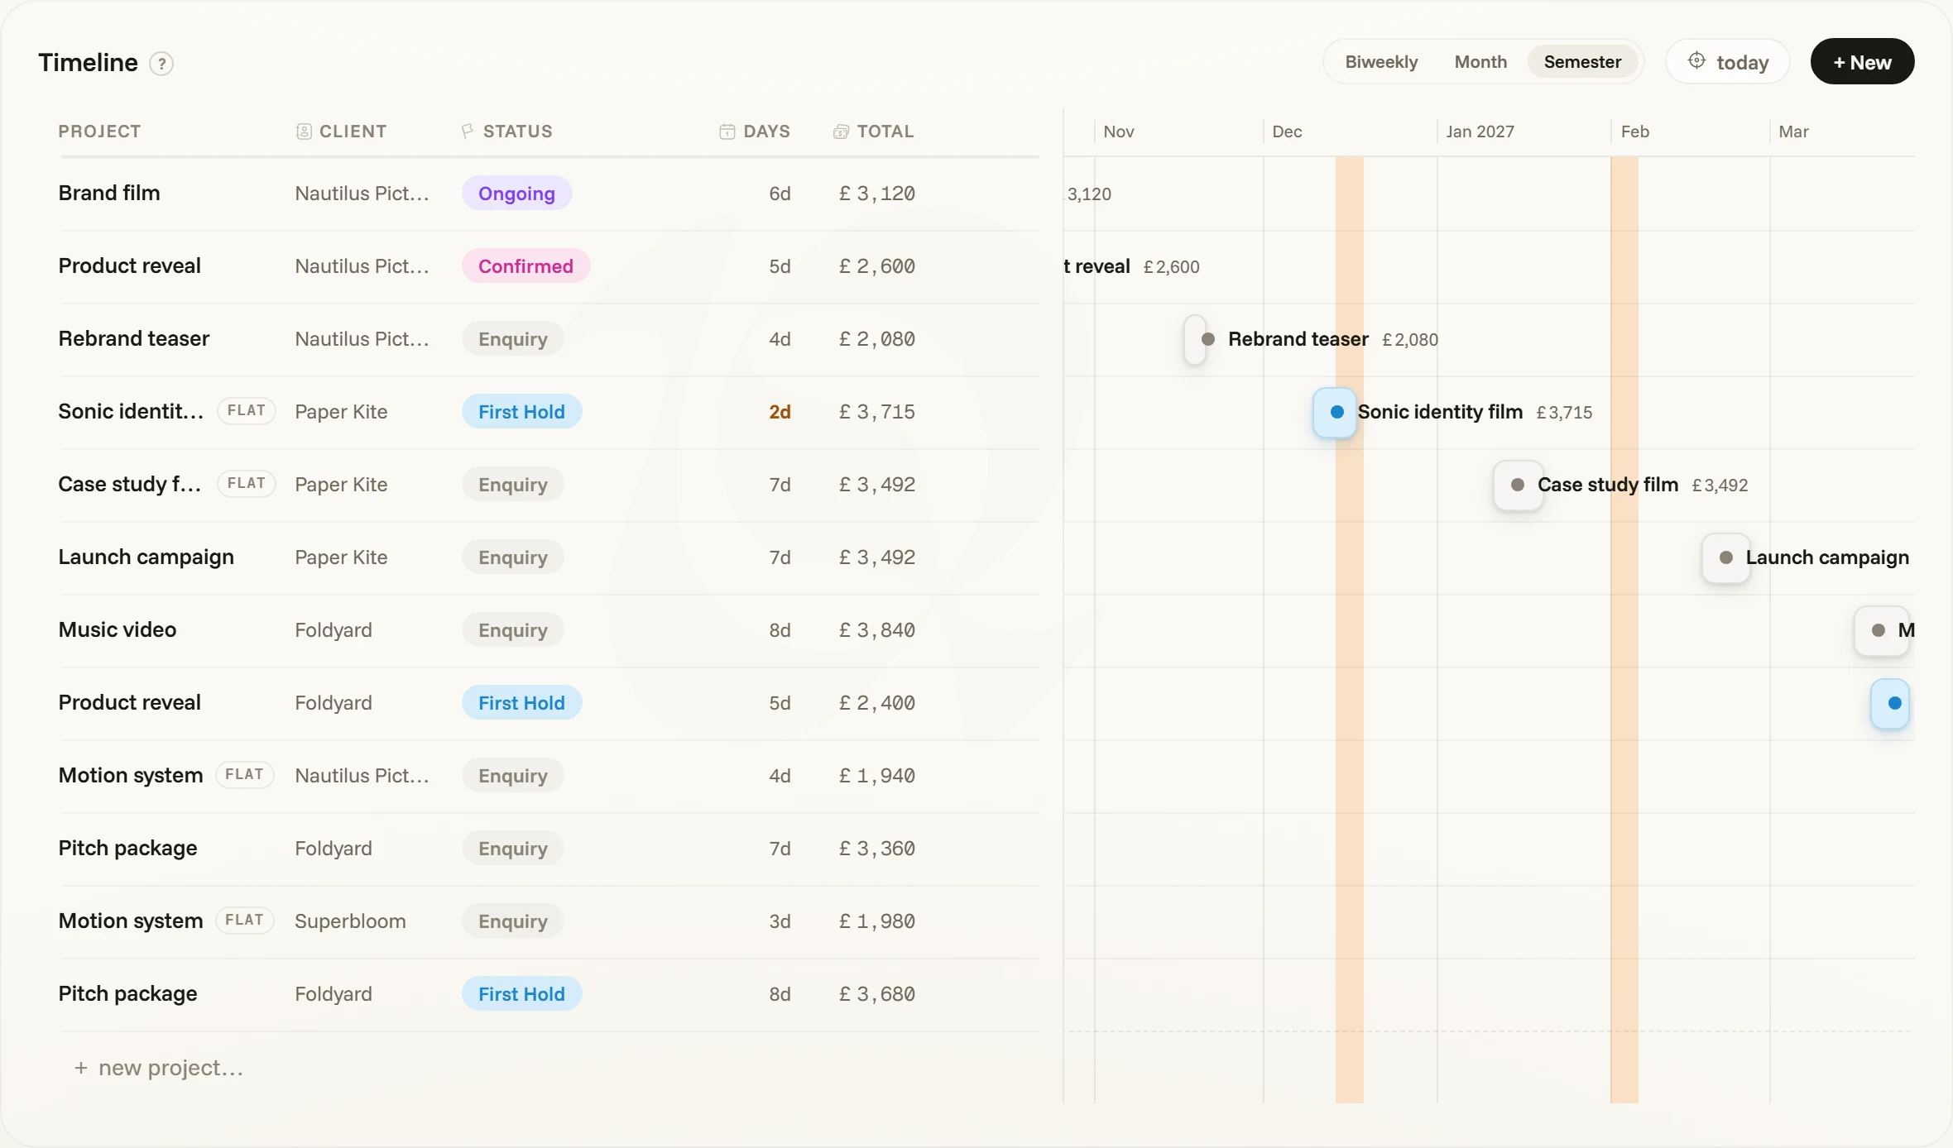The image size is (1953, 1148).
Task: Open First Hold status for £3,680 Pitch package
Action: point(521,994)
